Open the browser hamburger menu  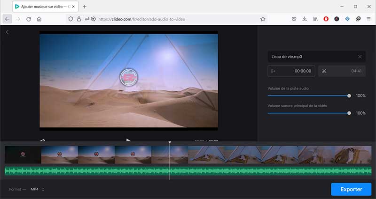[368, 19]
